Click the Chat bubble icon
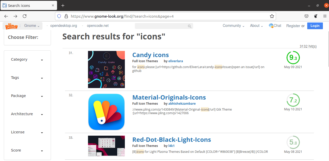329x161 pixels. (271, 26)
